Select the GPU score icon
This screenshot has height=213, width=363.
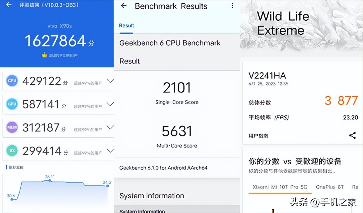pyautogui.click(x=12, y=104)
